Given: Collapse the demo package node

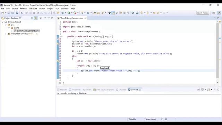Looking at the screenshot, I should [9, 28].
